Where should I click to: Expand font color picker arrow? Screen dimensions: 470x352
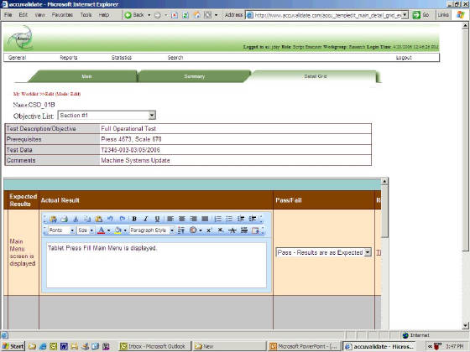coord(108,230)
